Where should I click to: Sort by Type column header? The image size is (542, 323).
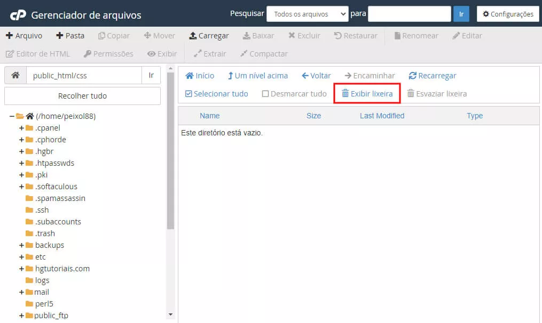tap(475, 116)
